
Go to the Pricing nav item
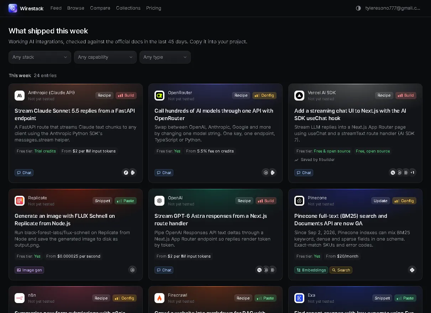tap(154, 8)
